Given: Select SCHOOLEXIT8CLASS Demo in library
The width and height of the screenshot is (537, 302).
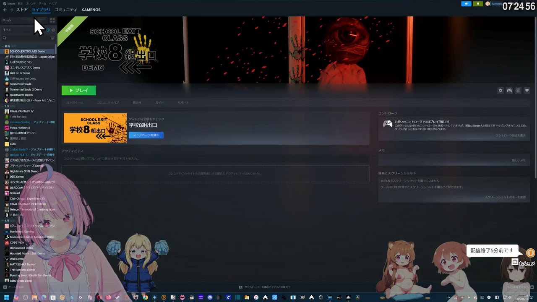Looking at the screenshot, I should (29, 51).
